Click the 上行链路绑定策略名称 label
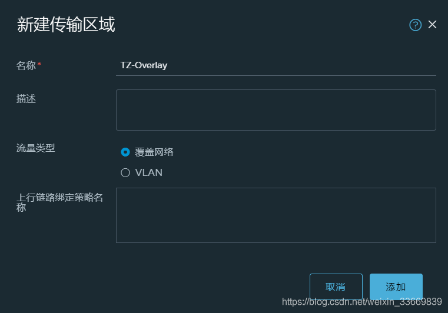 coord(59,202)
